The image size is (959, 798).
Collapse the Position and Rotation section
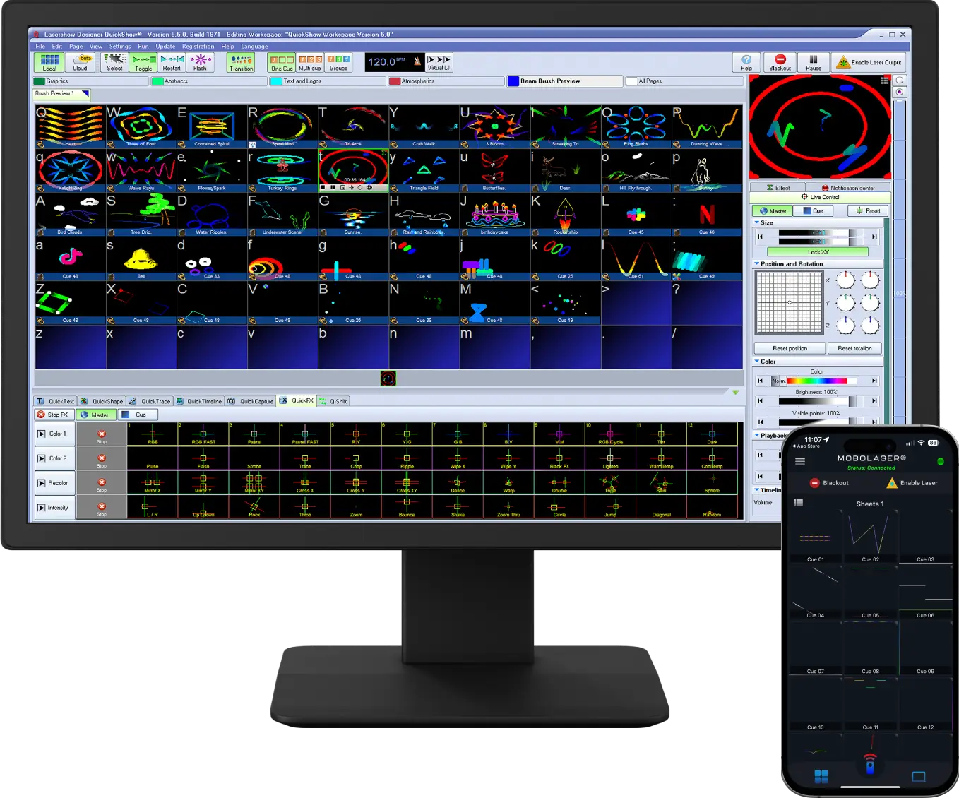coord(757,264)
